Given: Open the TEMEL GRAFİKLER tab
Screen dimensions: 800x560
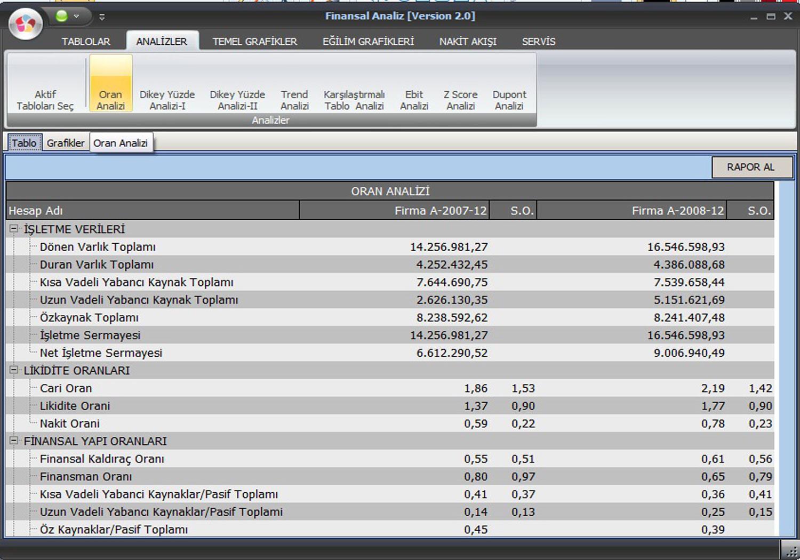Looking at the screenshot, I should [255, 42].
